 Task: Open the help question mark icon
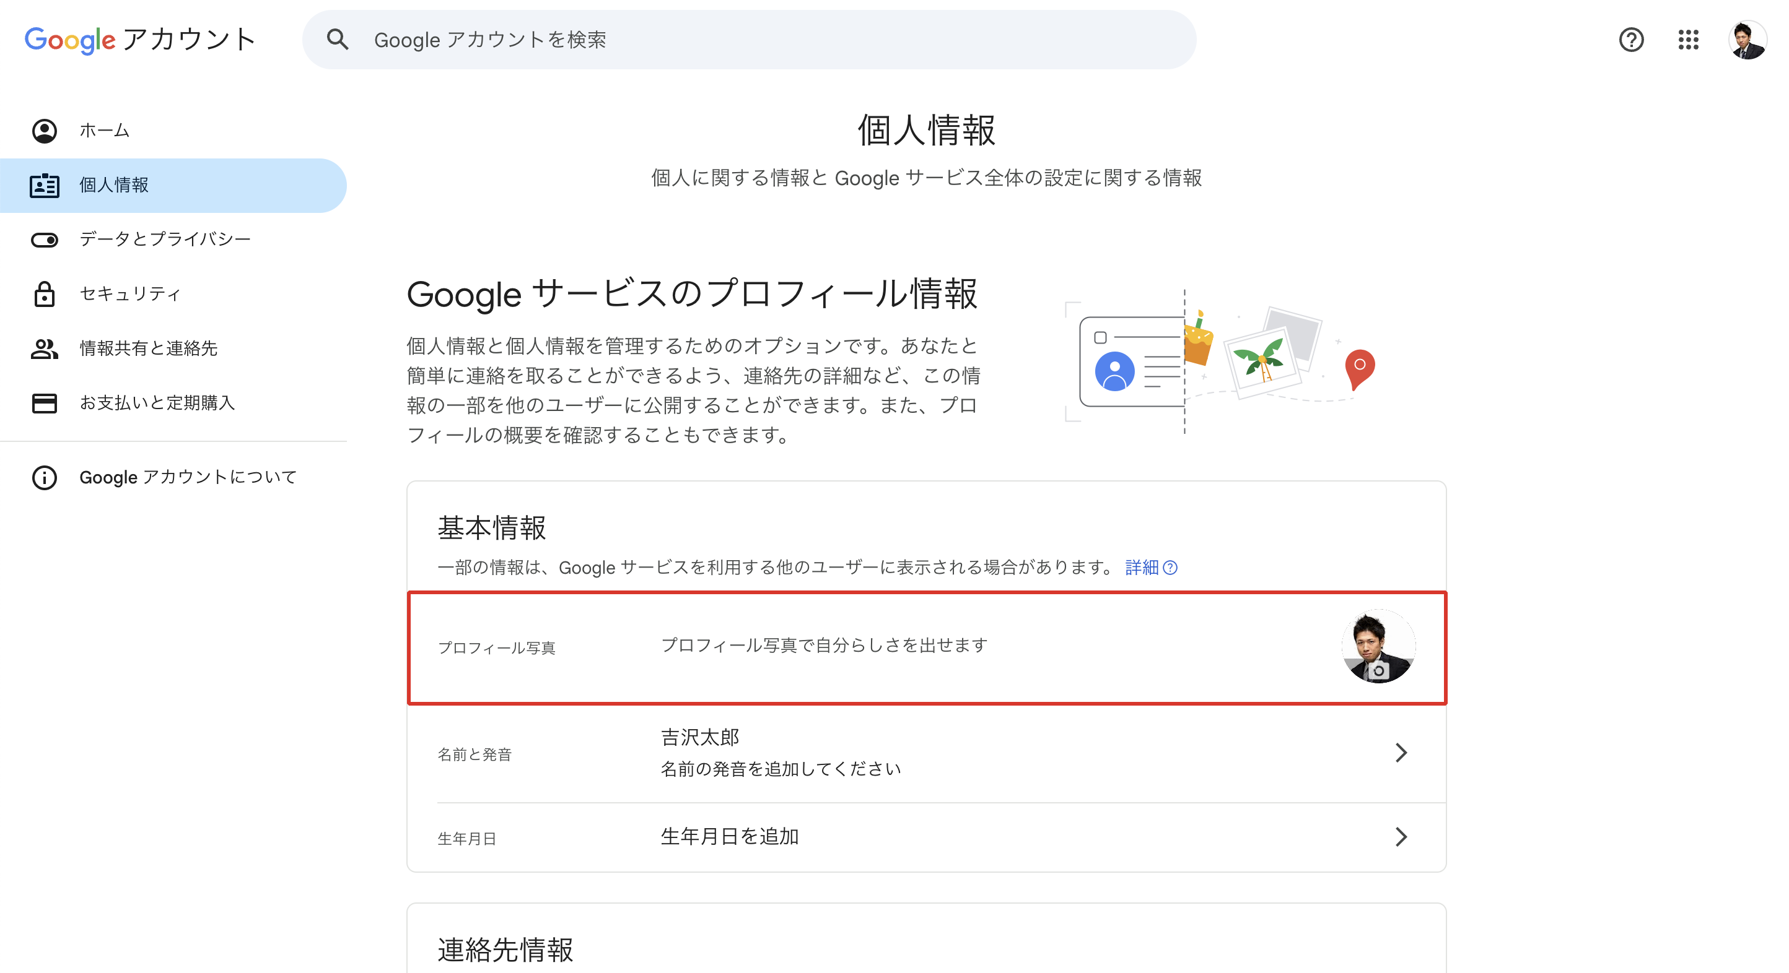[x=1630, y=40]
